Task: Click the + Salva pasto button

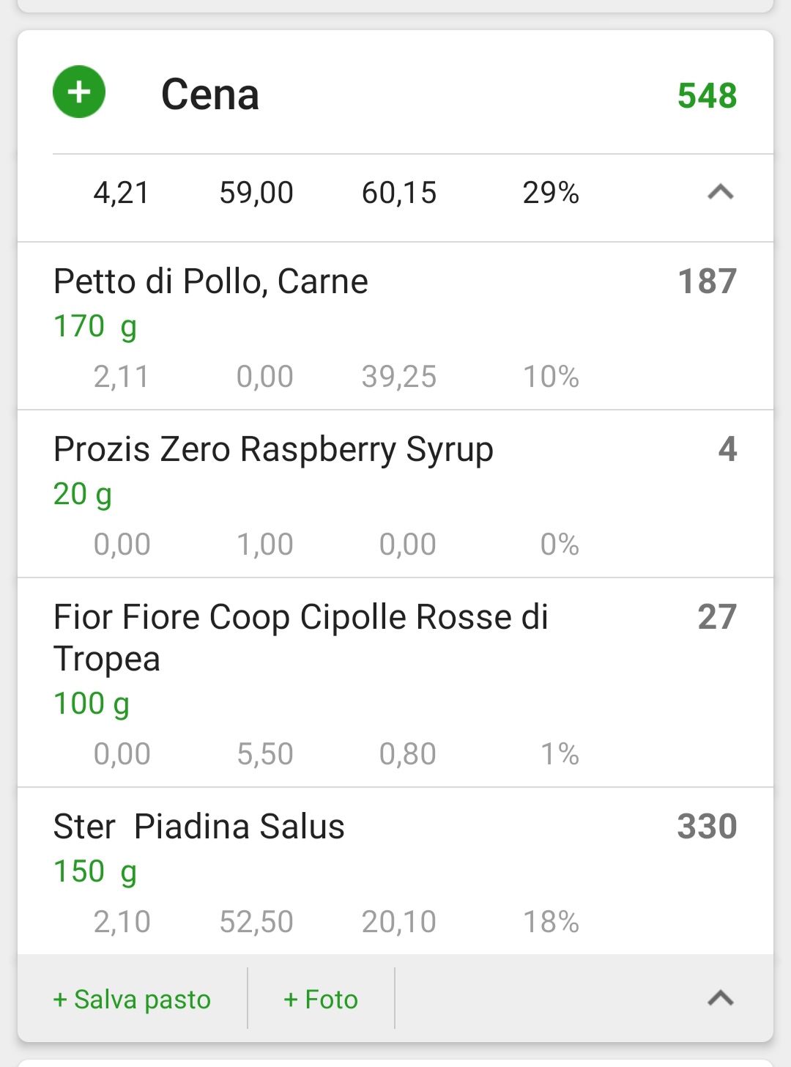Action: (132, 999)
